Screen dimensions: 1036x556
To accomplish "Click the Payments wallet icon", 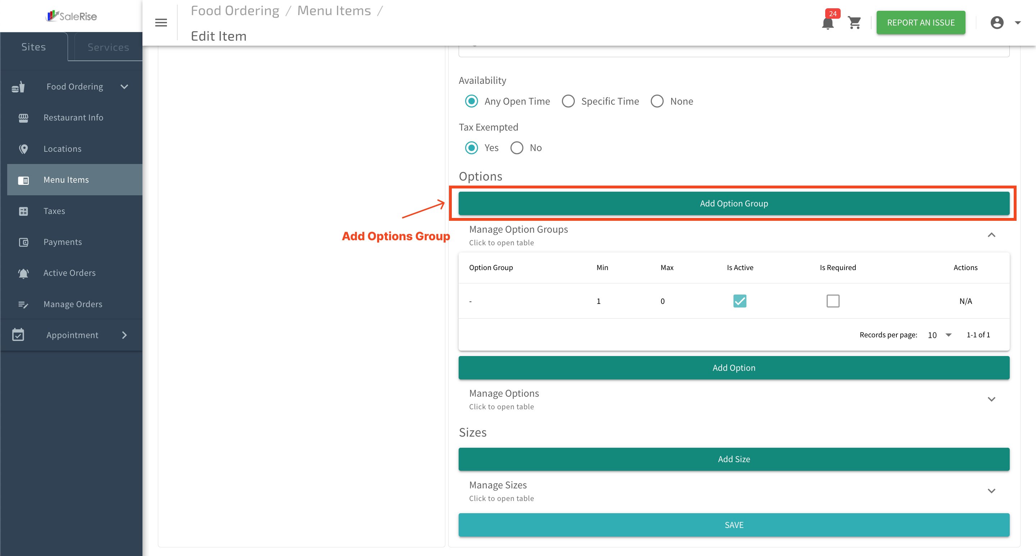I will coord(23,242).
